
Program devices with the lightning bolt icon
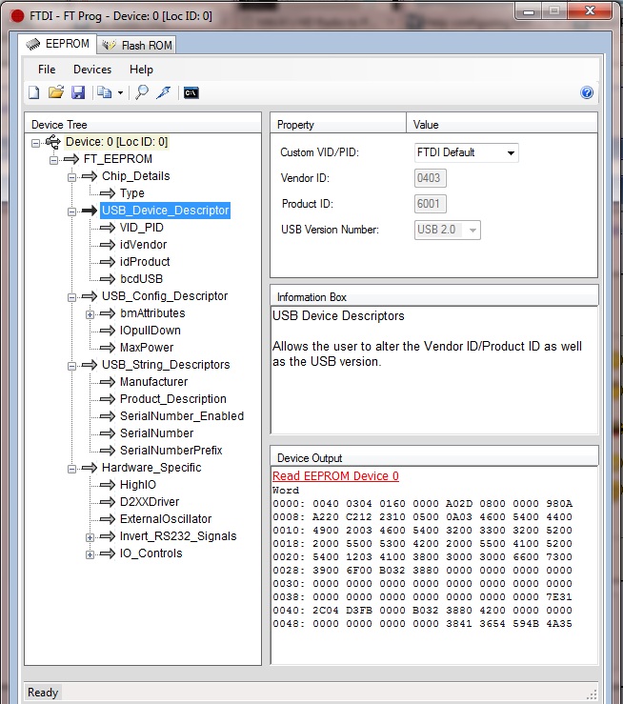(163, 92)
